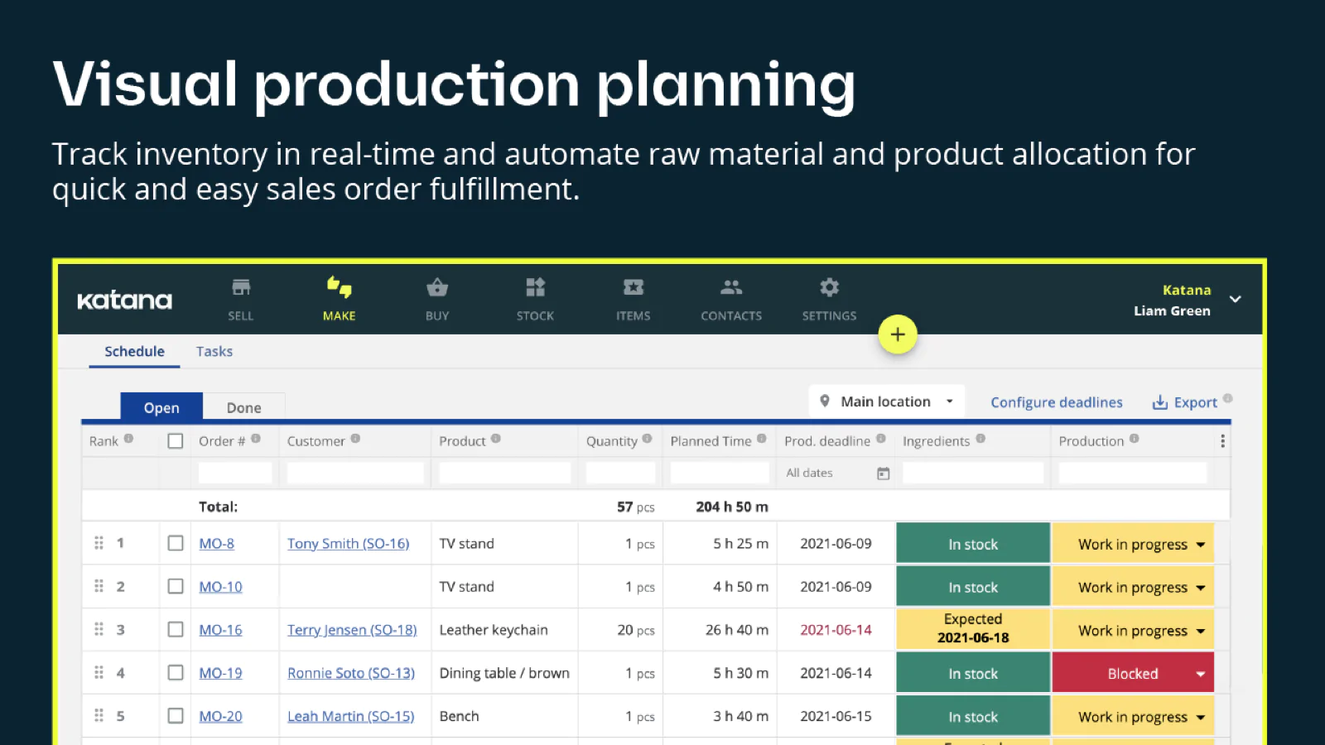
Task: Open the Blocked status dropdown for MO-19
Action: [1200, 674]
